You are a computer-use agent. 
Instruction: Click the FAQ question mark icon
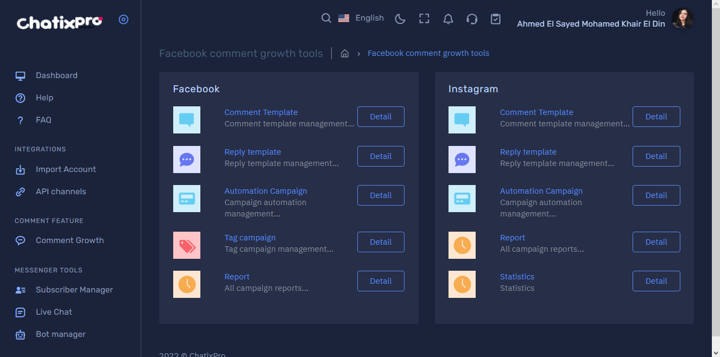21,120
